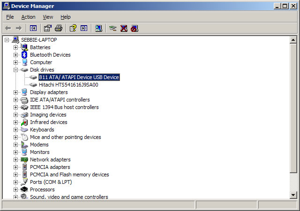Collapse the SEBBIE-LAPTOP root node

(7, 40)
